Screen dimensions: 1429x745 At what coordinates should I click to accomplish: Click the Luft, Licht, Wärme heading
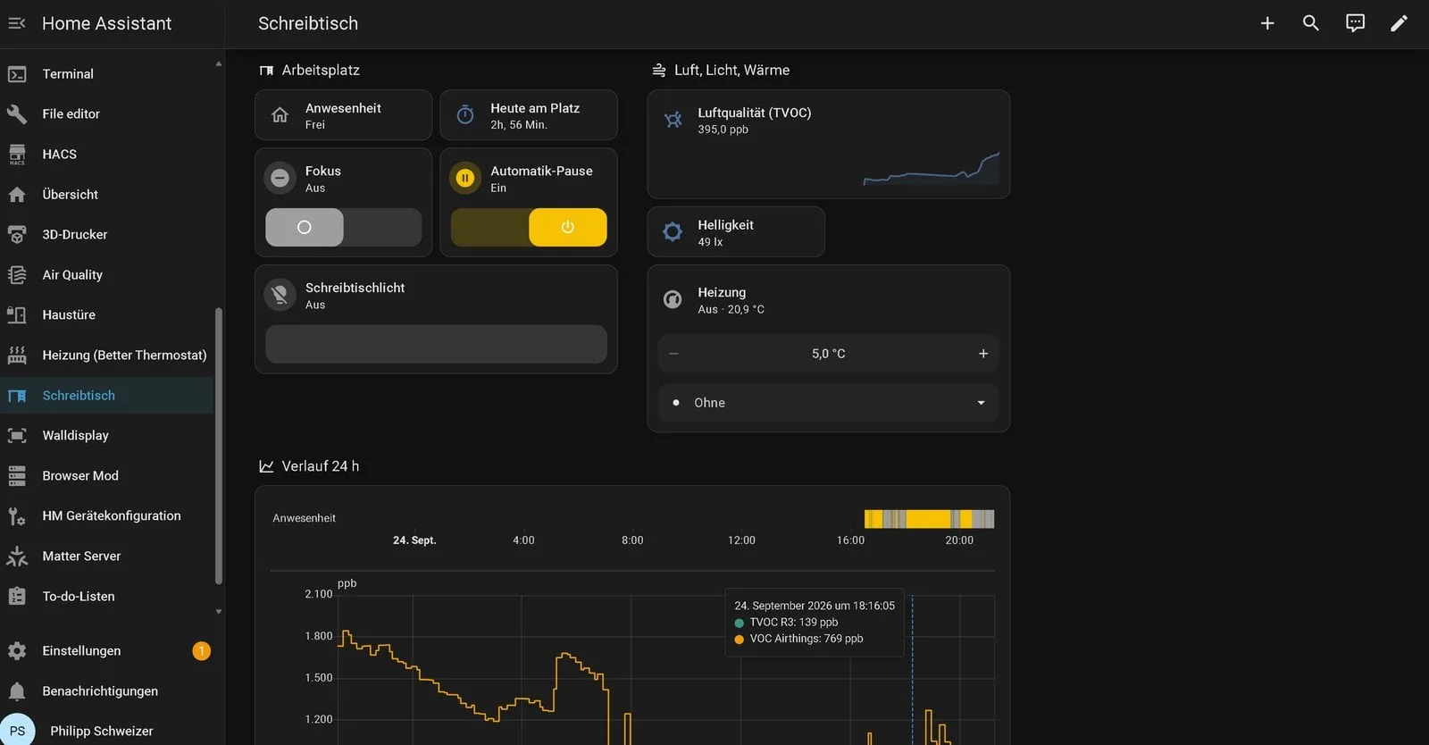coord(731,71)
